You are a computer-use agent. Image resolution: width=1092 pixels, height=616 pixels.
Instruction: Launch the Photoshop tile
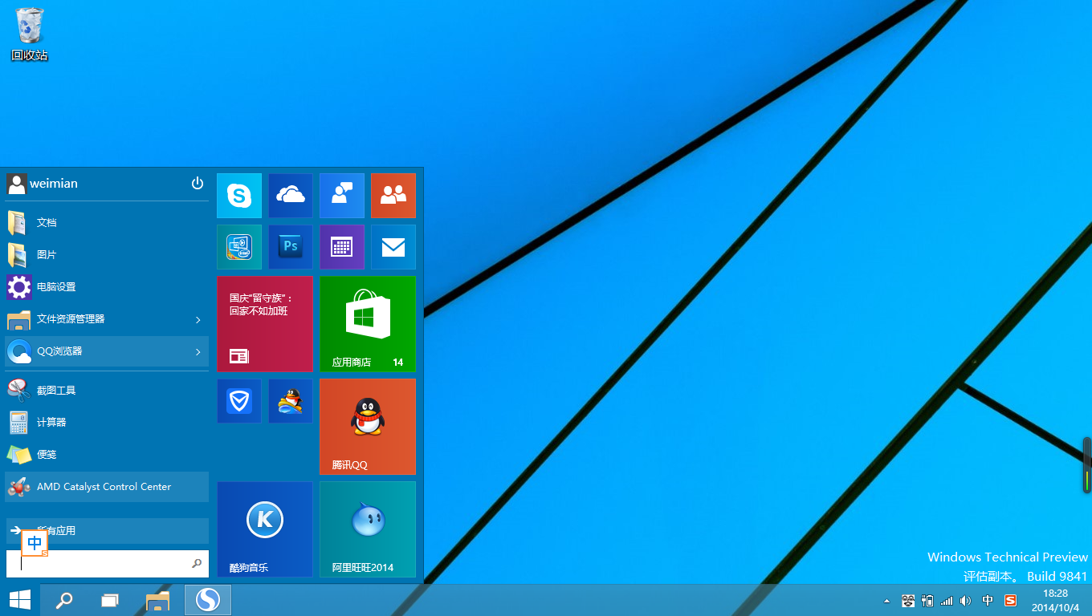[291, 247]
